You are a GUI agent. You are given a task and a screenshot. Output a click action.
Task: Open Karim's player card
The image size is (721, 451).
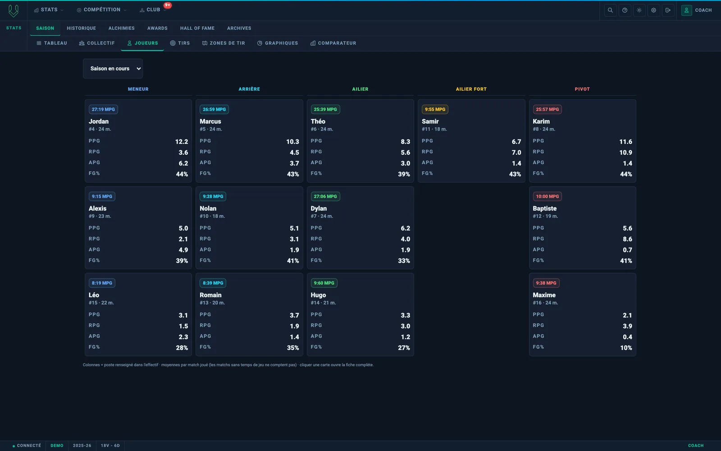point(582,141)
